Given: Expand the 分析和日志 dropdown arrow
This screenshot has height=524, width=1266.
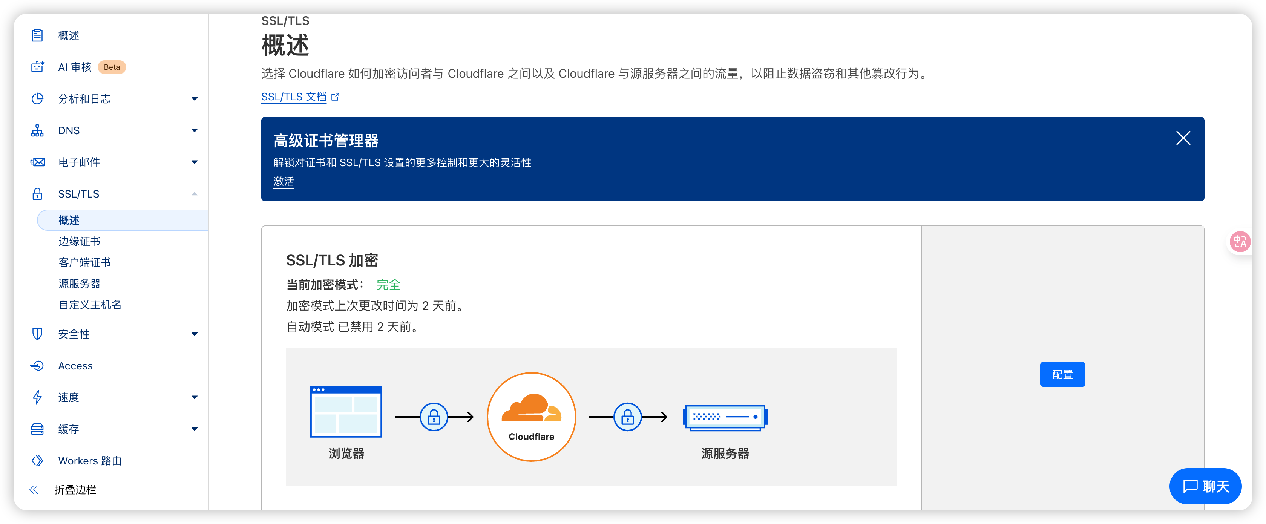Looking at the screenshot, I should coord(195,99).
